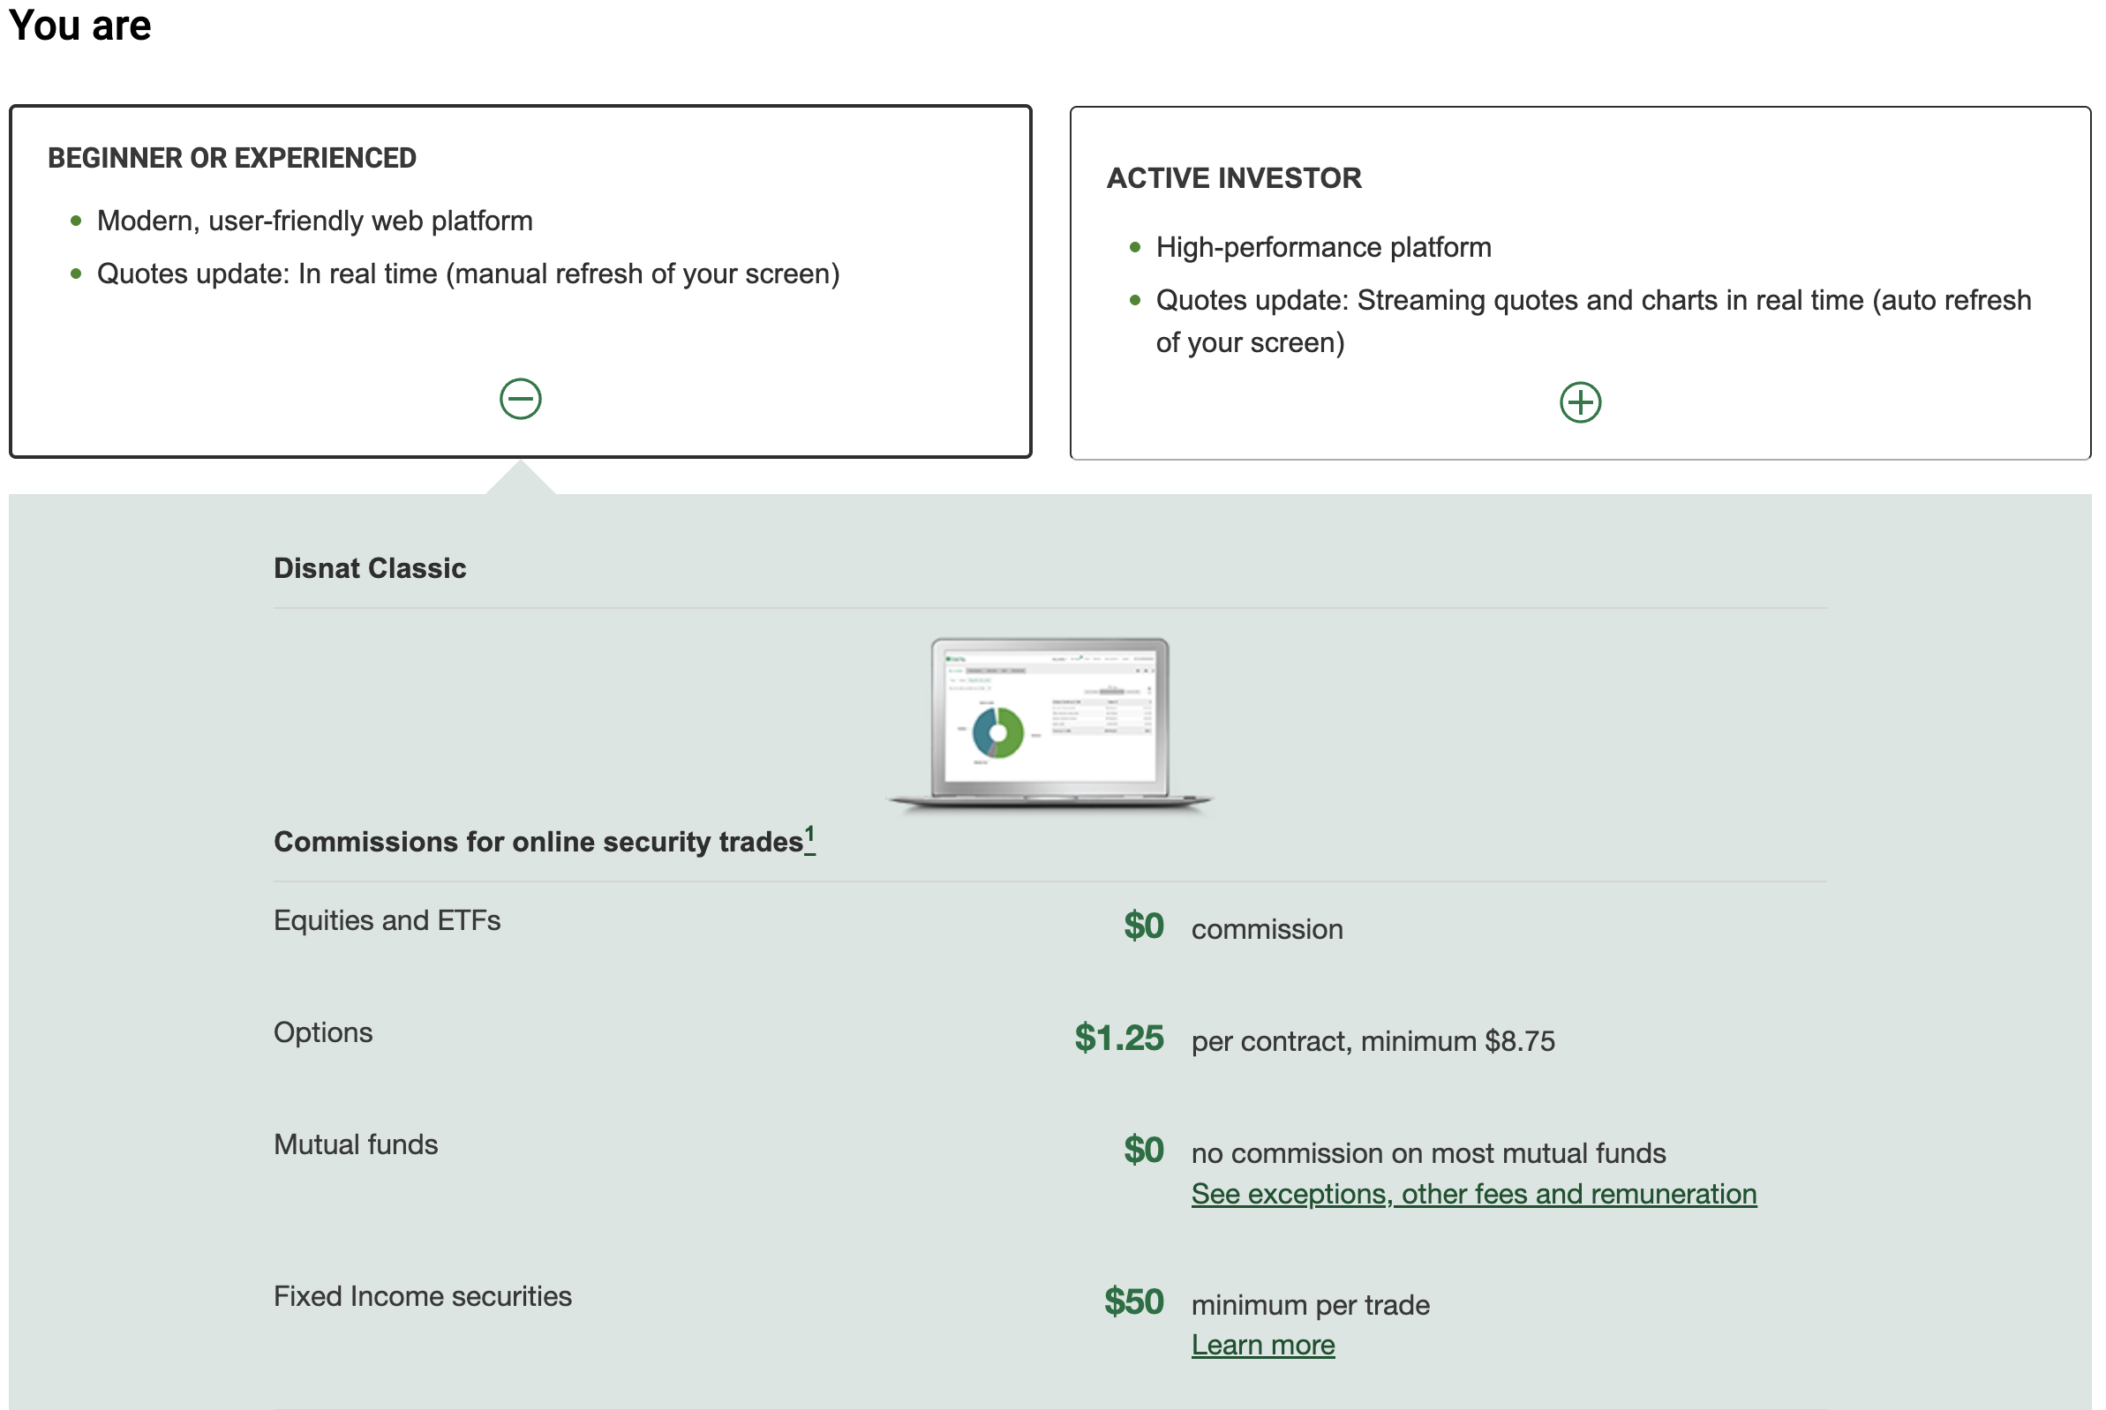Click the ACTIVE INVESTOR title

[1234, 178]
